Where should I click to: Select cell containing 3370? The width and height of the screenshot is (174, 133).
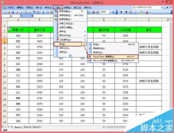click(x=125, y=87)
